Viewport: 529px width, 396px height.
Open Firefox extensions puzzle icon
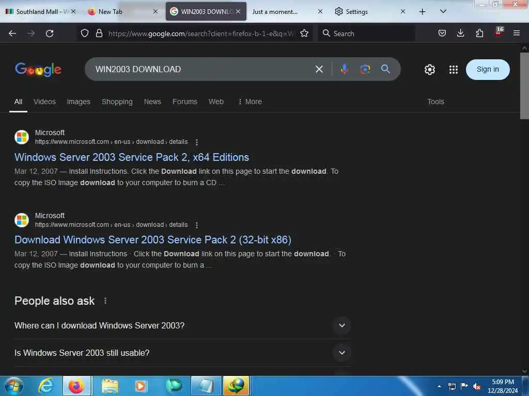(x=479, y=33)
